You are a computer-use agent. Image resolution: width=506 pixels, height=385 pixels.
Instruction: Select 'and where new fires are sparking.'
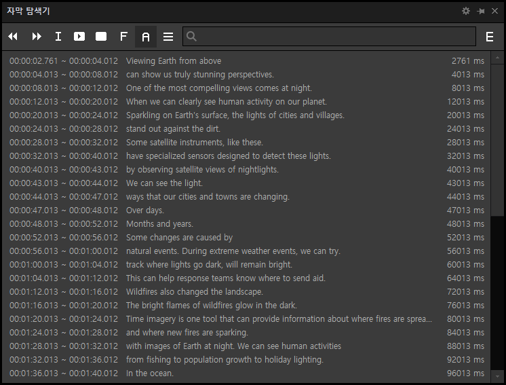point(187,332)
